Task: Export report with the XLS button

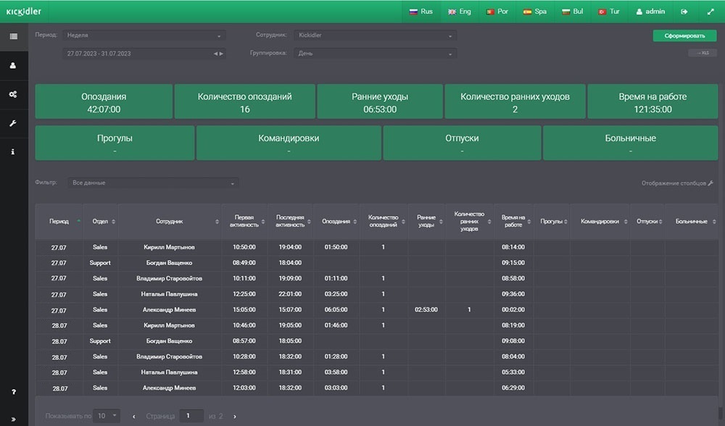Action: (x=702, y=53)
